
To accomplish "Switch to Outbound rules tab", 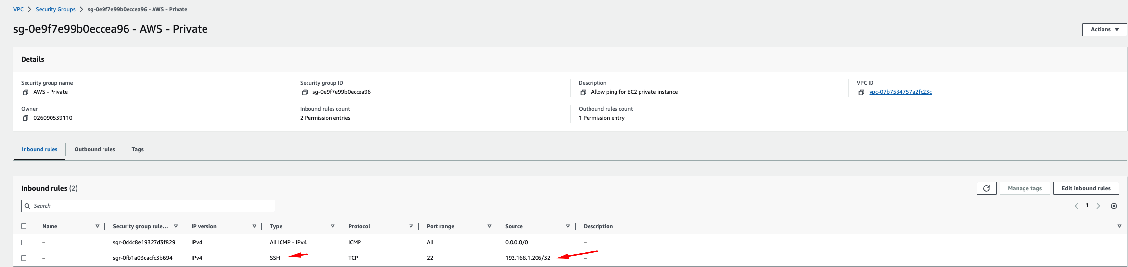I will pyautogui.click(x=95, y=150).
